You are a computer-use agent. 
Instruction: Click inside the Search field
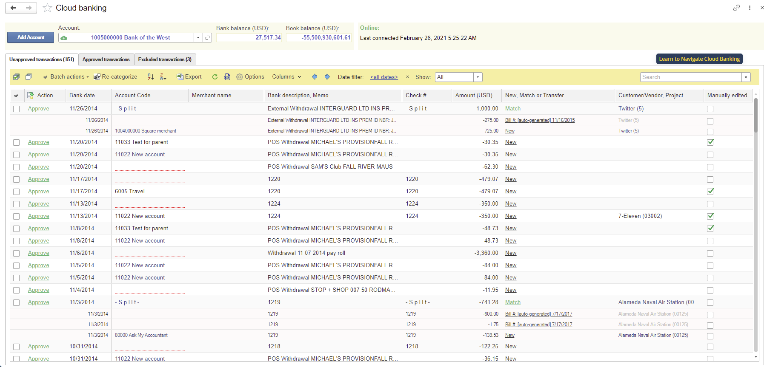[691, 77]
